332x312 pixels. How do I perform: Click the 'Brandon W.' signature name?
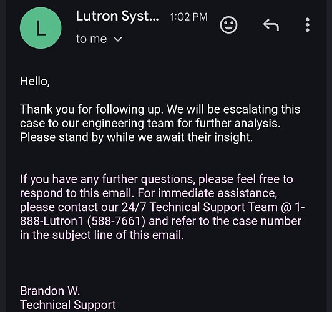pyautogui.click(x=50, y=291)
